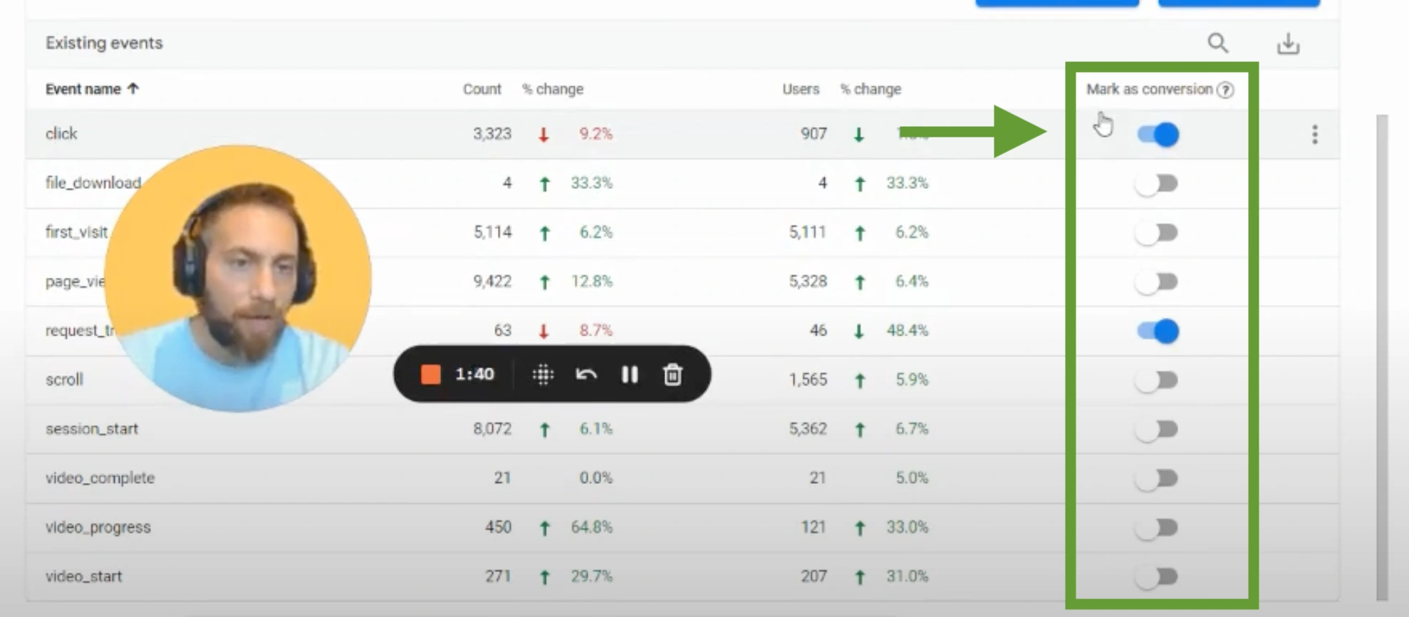1409x617 pixels.
Task: Select the count value 271
Action: point(498,576)
